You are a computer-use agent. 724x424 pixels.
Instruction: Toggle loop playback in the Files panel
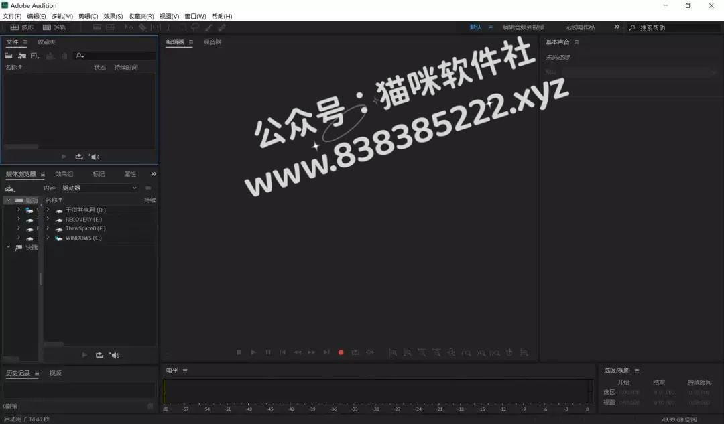click(79, 157)
